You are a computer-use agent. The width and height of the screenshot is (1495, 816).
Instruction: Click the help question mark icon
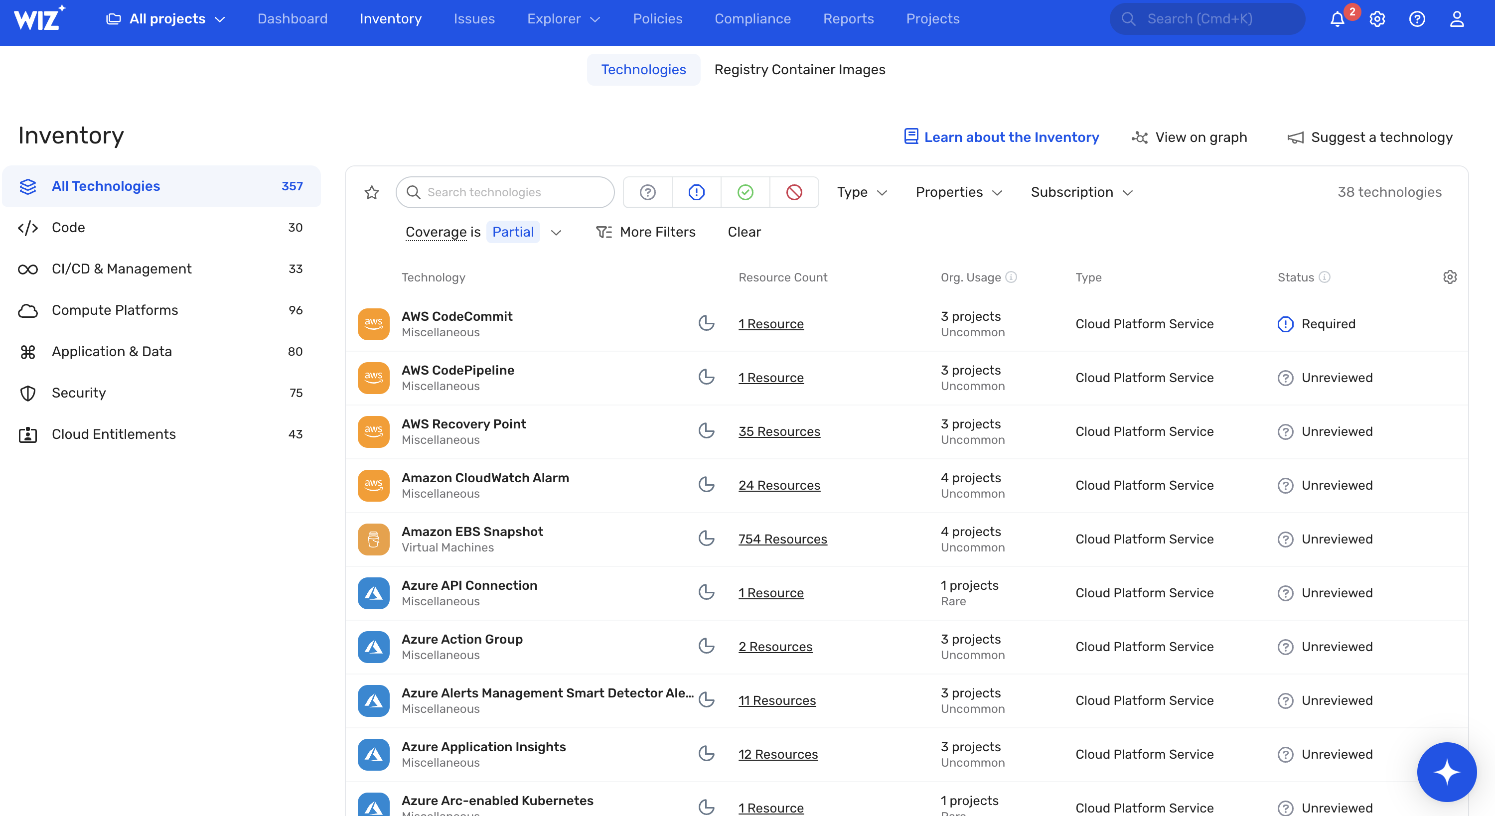[1417, 19]
